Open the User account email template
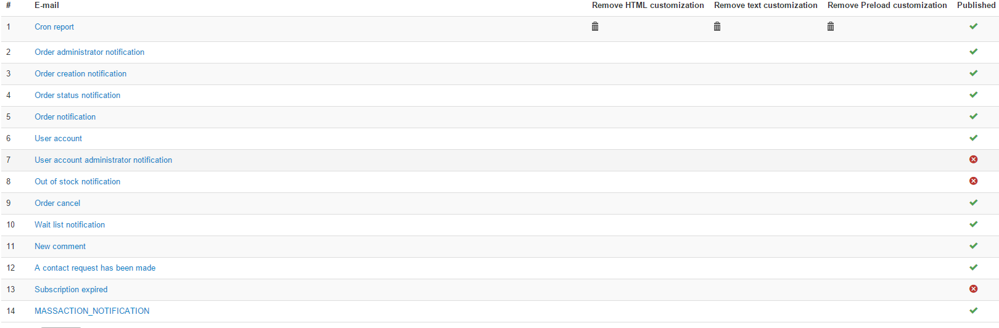Screen dimensions: 999x328 point(58,139)
